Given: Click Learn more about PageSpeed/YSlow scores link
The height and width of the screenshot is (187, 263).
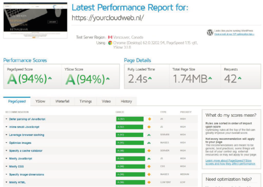Looking at the screenshot, I should click(x=230, y=162).
